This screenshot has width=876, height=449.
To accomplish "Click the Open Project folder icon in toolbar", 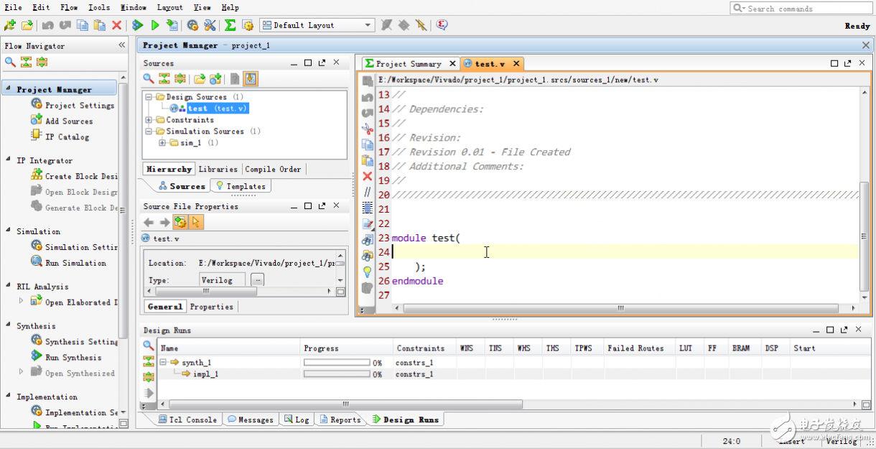I will (x=27, y=25).
